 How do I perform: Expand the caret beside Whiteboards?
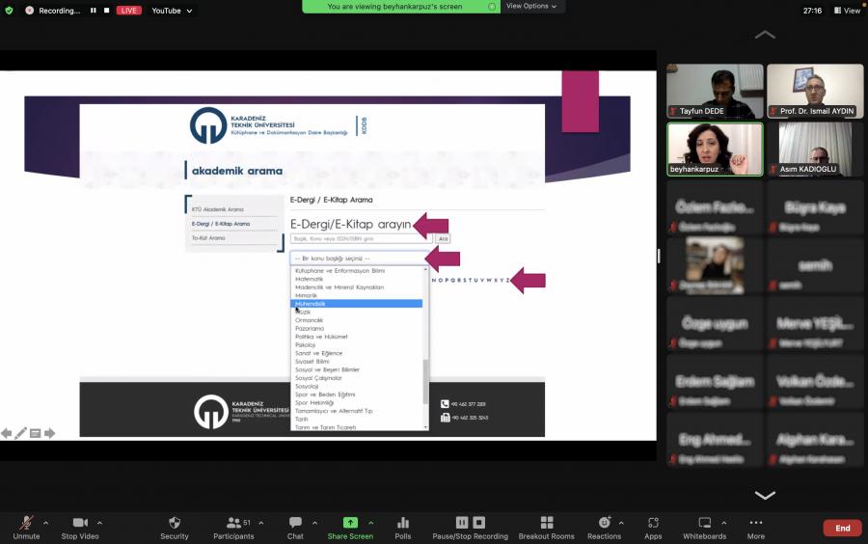click(x=724, y=523)
